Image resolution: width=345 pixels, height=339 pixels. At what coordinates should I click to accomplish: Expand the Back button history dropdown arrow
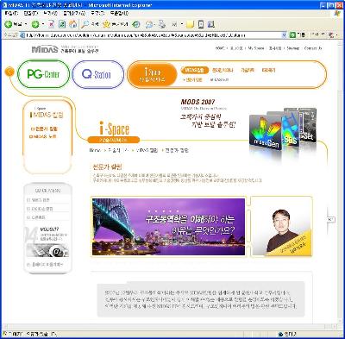(26, 24)
